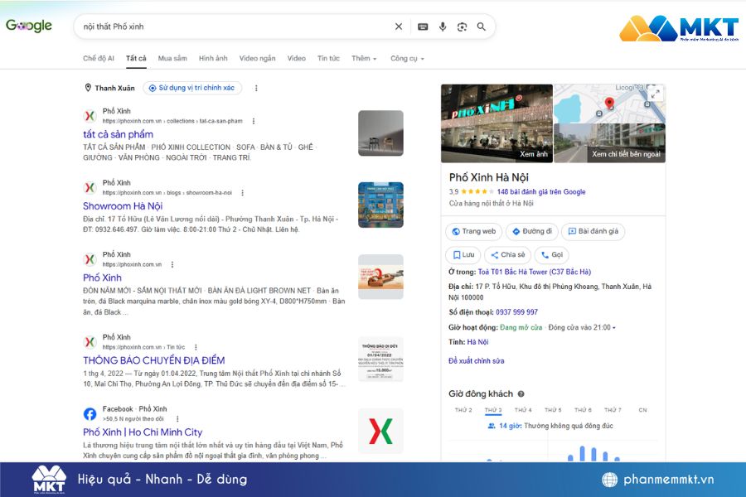Open help icon next to Giờ đông khách

pos(521,393)
